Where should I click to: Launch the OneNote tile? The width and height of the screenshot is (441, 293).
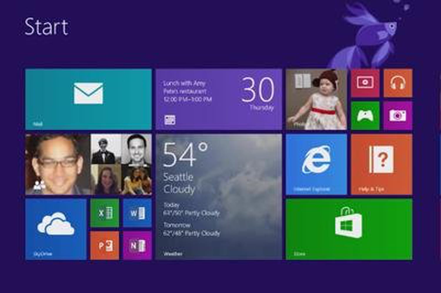(x=137, y=245)
